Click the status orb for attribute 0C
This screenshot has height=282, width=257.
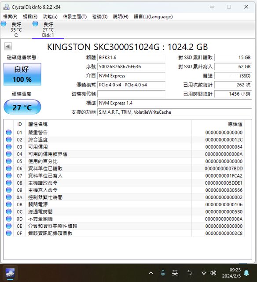point(9,211)
